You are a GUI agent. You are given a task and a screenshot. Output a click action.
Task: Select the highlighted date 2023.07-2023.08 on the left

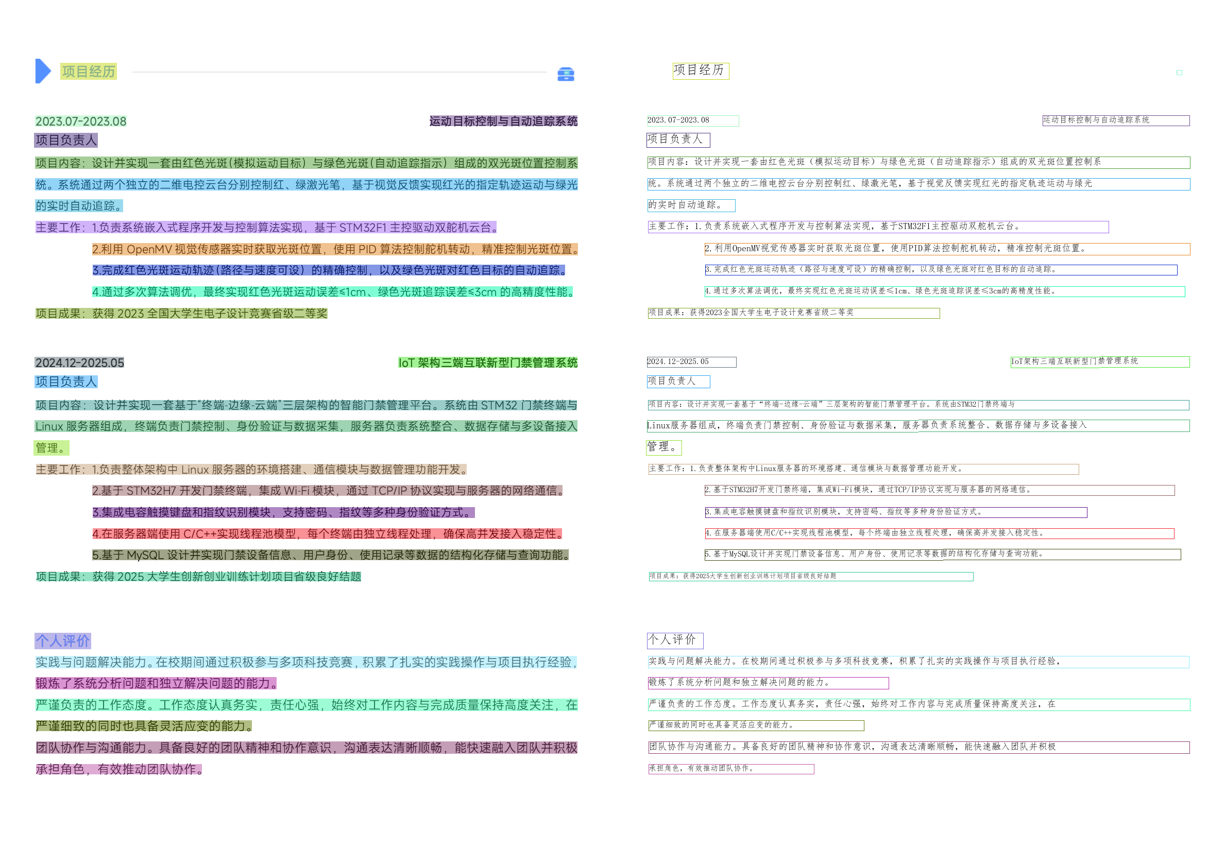coord(81,122)
